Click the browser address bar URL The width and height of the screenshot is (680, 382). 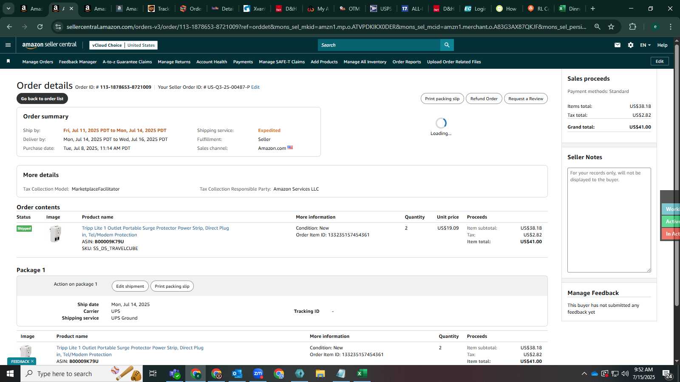pos(326,27)
